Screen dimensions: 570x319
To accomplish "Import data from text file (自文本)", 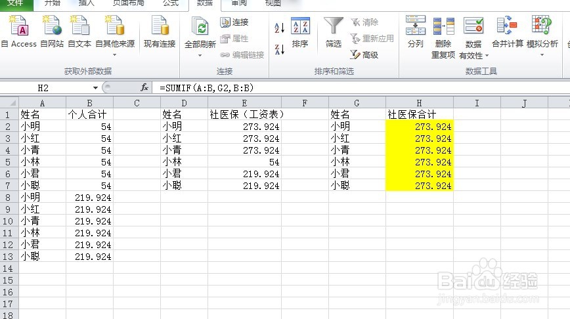I will 79,32.
